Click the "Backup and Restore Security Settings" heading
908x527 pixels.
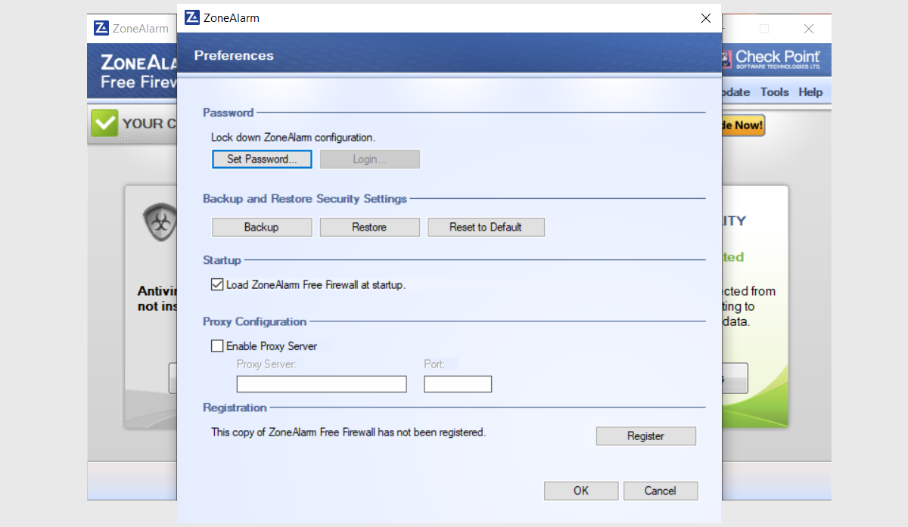point(305,199)
